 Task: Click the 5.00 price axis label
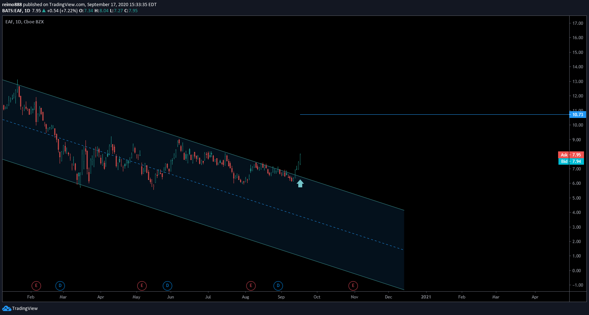(x=577, y=198)
